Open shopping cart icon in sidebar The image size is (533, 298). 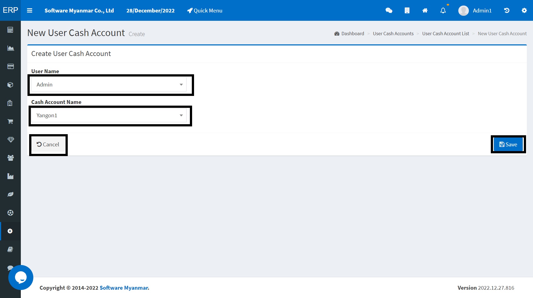tap(10, 121)
